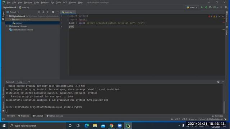Click MyAudiobook breadcrumb in navigation bar

click(x=10, y=7)
